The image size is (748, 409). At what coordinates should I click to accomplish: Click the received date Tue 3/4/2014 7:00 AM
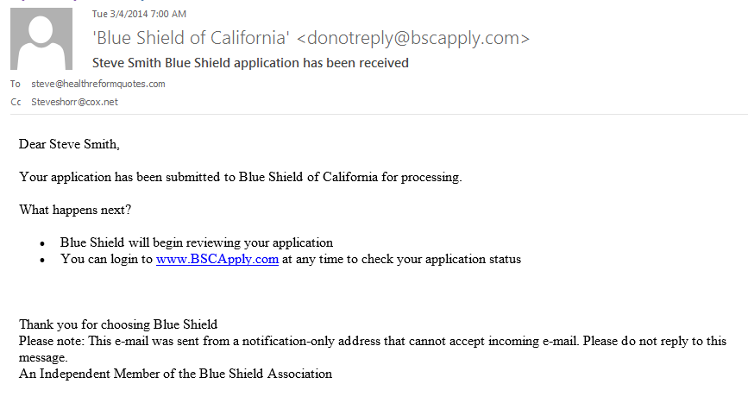coord(139,15)
